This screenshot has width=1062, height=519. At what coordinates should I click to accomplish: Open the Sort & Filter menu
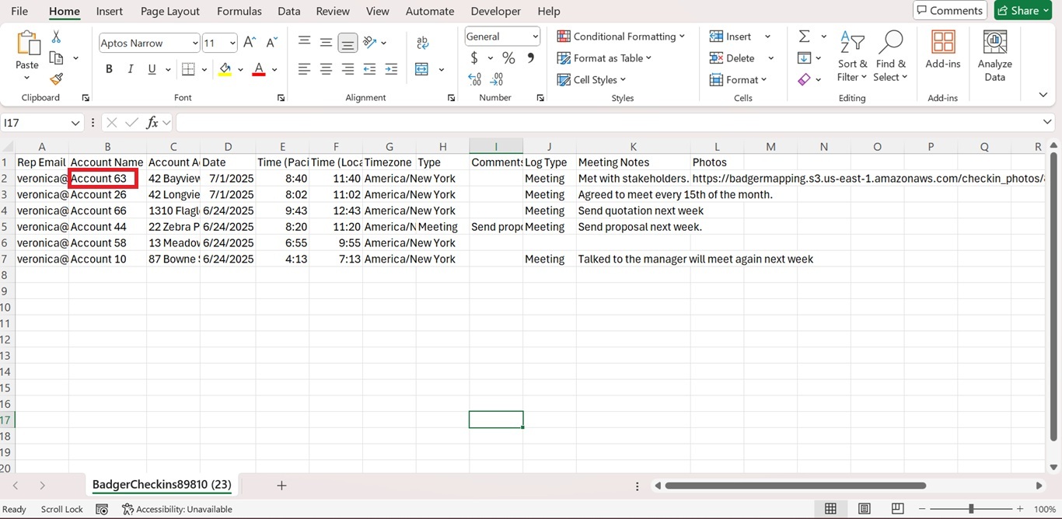coord(852,55)
